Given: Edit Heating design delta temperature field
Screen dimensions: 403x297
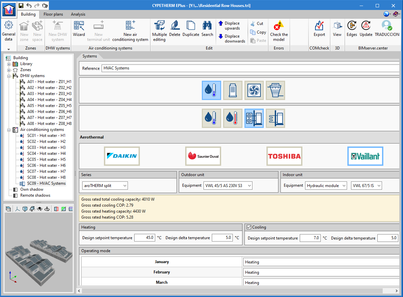Looking at the screenshot, I should (222, 238).
